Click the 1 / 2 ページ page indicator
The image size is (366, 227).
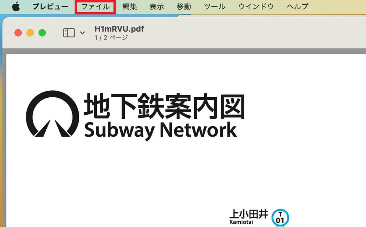[x=111, y=38]
